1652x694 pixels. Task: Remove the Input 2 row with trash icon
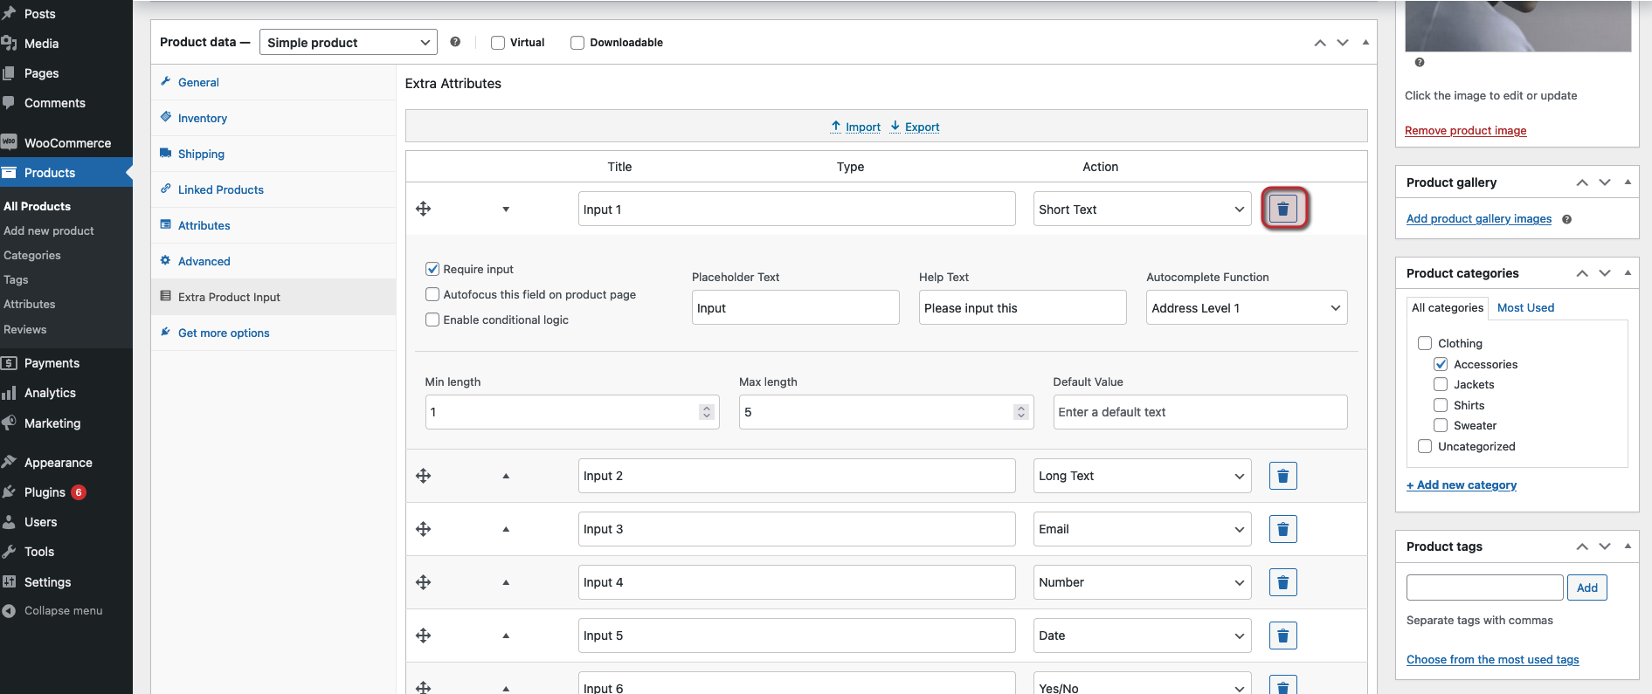point(1282,476)
